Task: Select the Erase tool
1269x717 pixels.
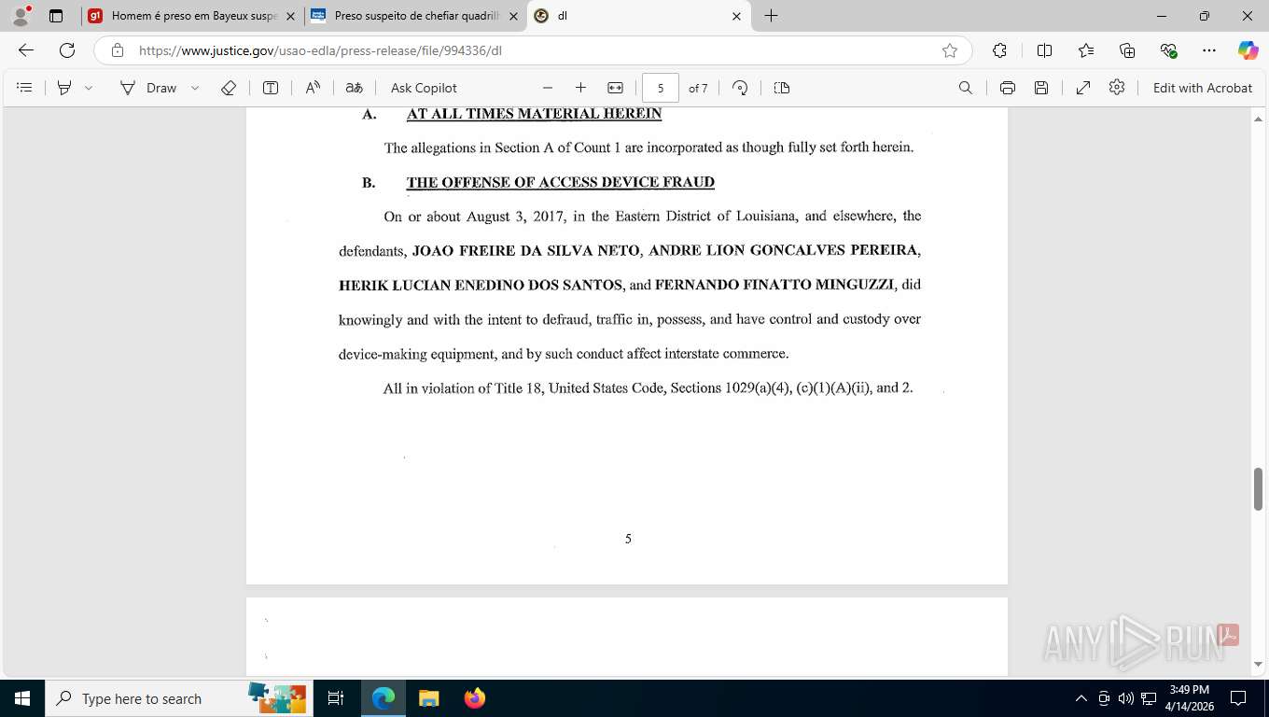Action: click(x=229, y=88)
